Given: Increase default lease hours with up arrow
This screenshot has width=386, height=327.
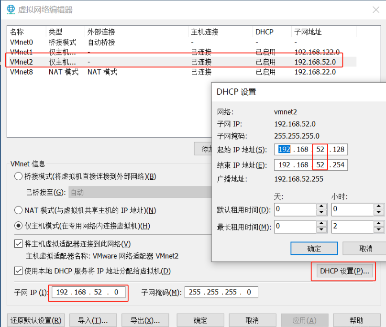Looking at the screenshot, I should (x=379, y=206).
